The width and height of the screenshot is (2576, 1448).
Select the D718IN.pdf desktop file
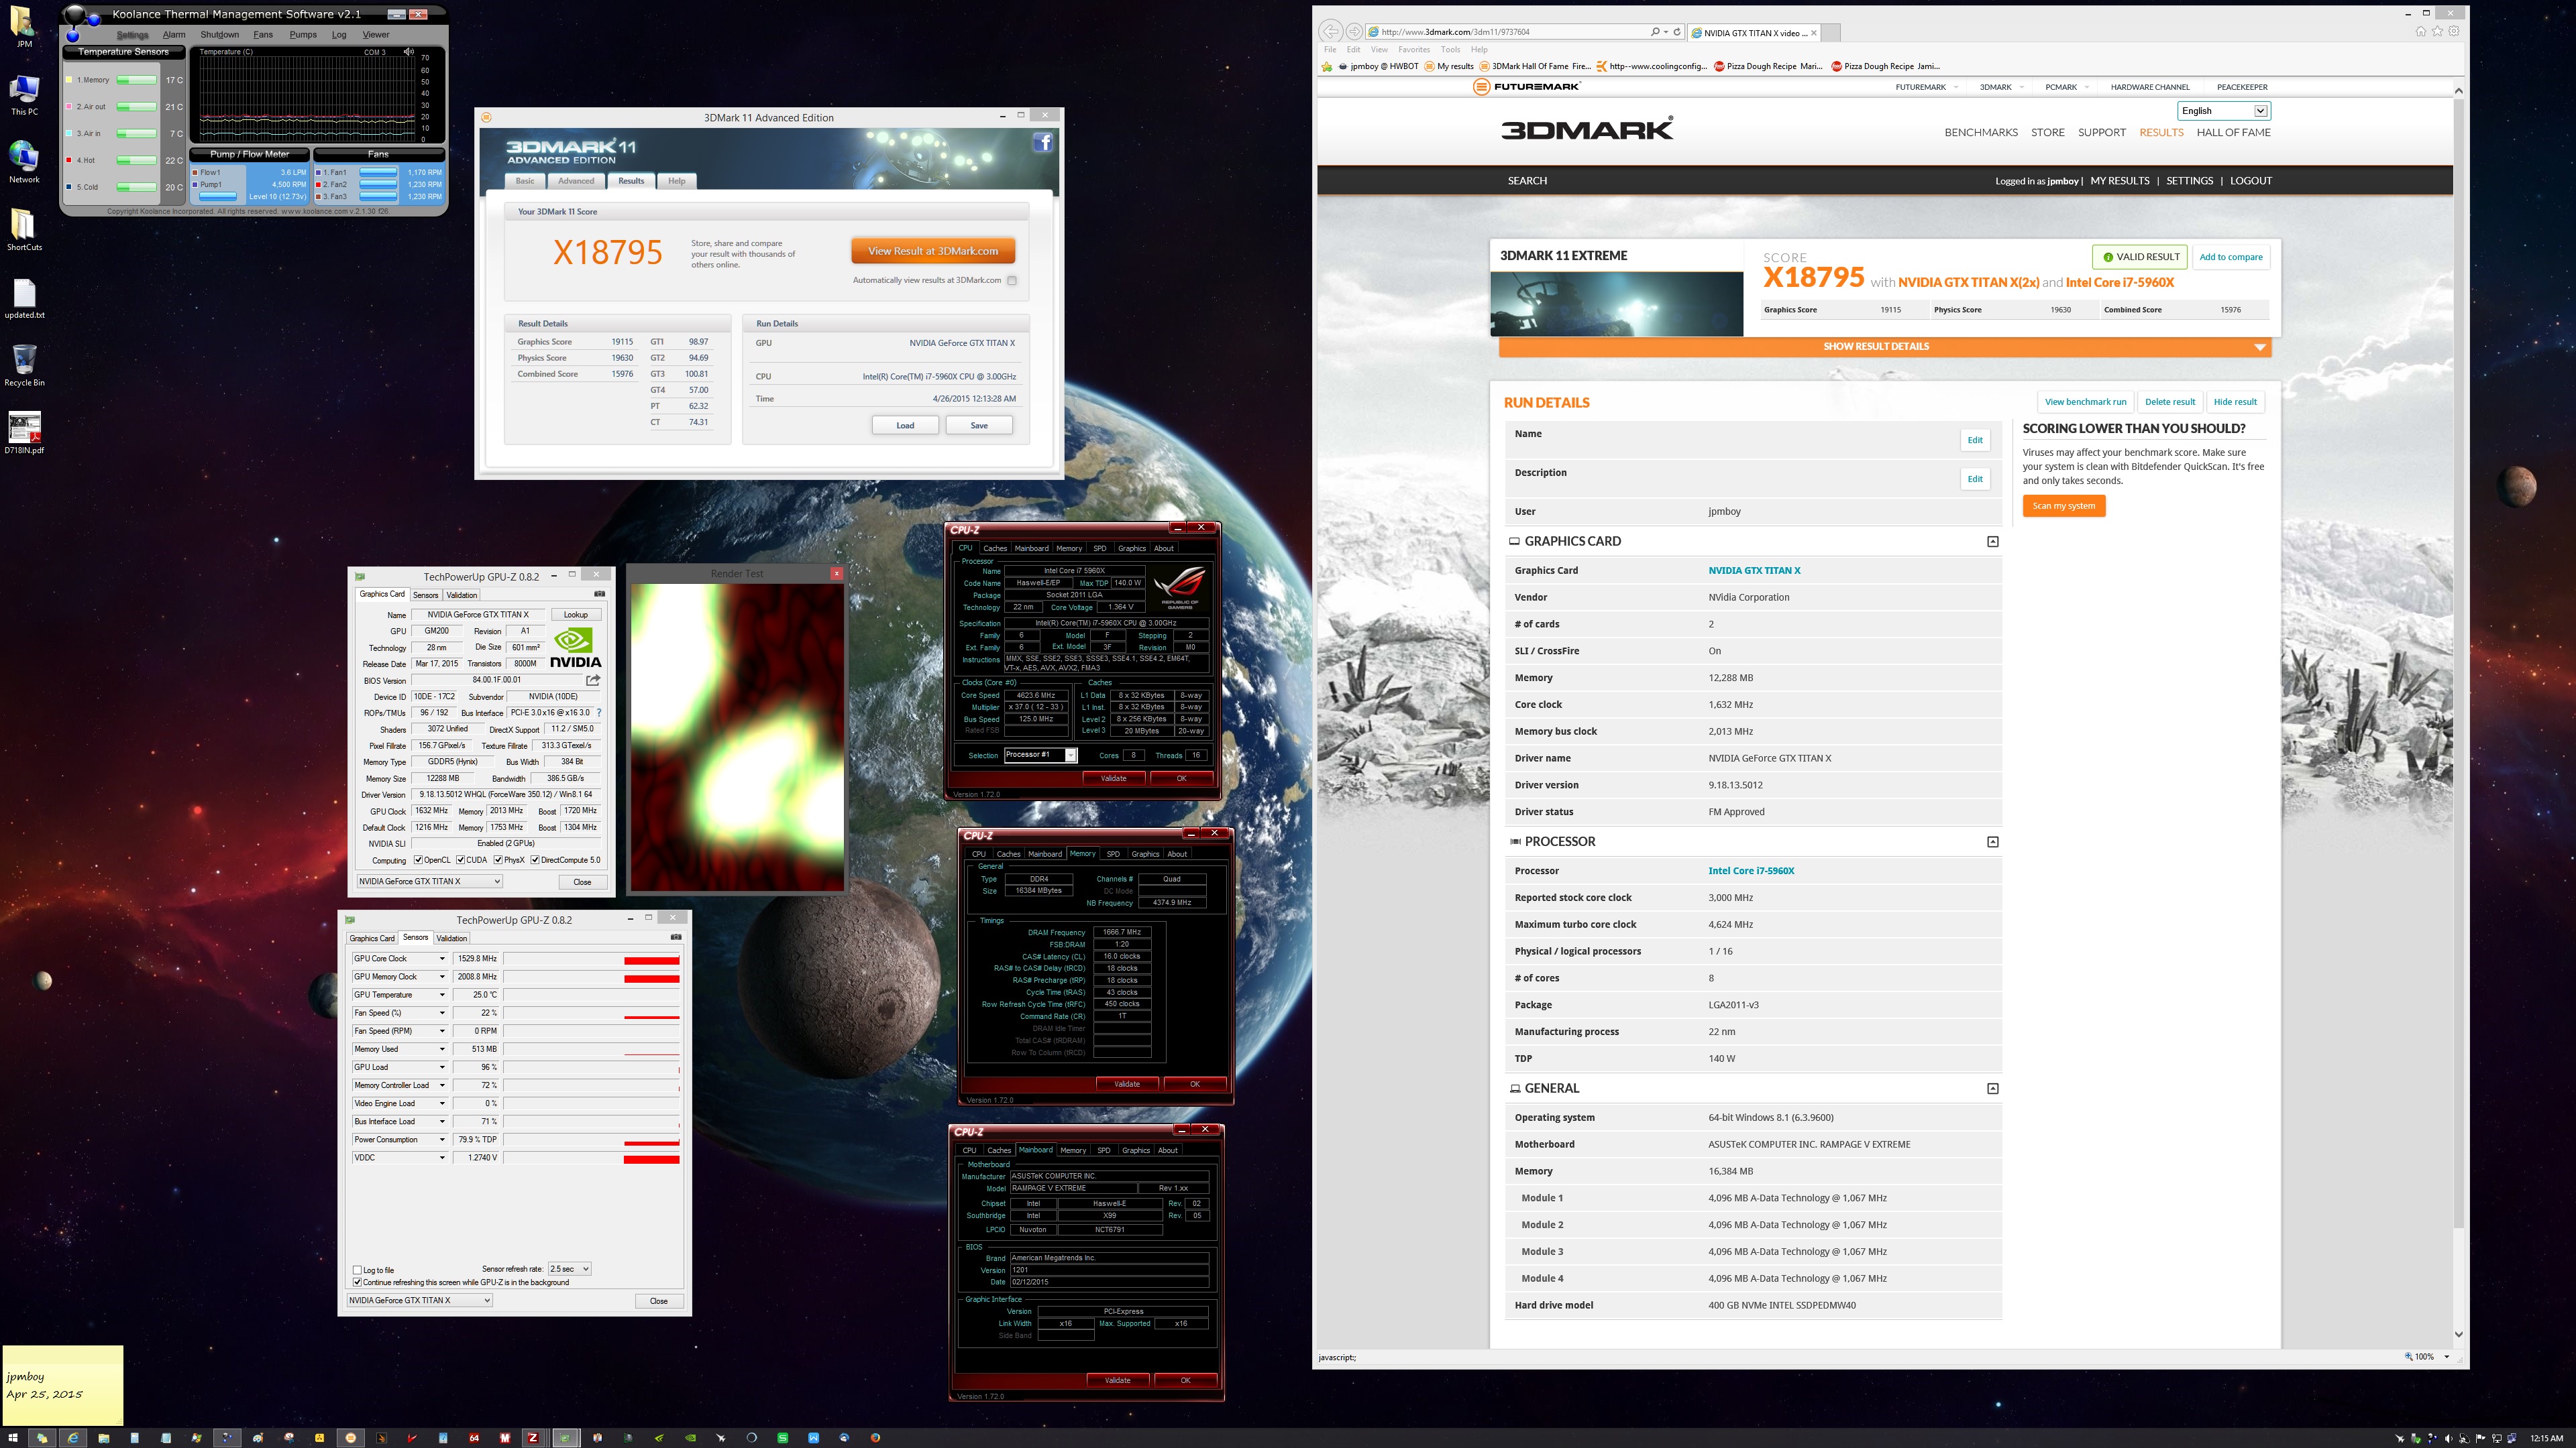coord(24,432)
